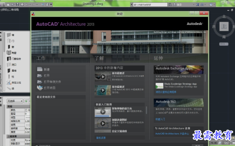The height and width of the screenshot is (146, 235).
Task: Open AutoCAD Architecture 产品中心 link
Action: coord(172,134)
